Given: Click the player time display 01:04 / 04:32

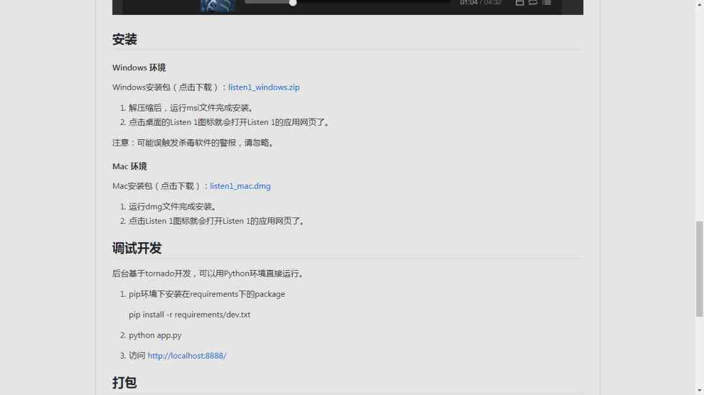Looking at the screenshot, I should [480, 3].
